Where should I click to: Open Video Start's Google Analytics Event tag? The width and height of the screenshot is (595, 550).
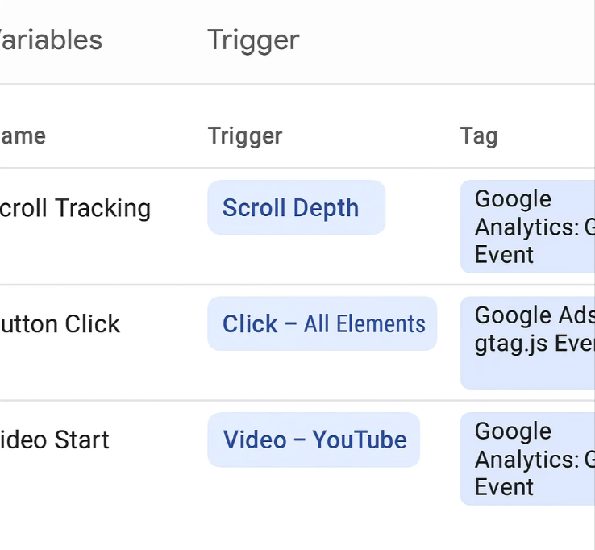pos(527,459)
